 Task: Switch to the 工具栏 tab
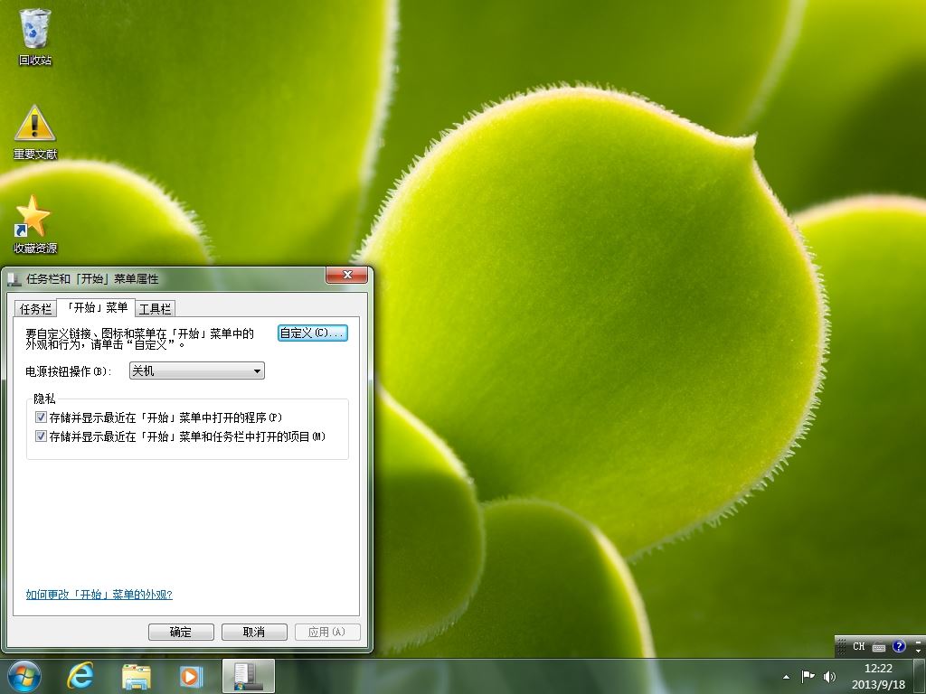pyautogui.click(x=156, y=309)
